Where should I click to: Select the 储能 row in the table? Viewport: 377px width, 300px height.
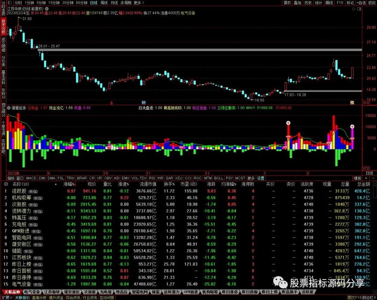point(187,251)
